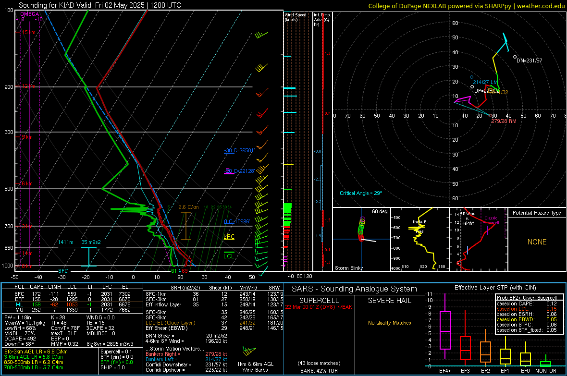Click the OMEGA label

coord(30,14)
